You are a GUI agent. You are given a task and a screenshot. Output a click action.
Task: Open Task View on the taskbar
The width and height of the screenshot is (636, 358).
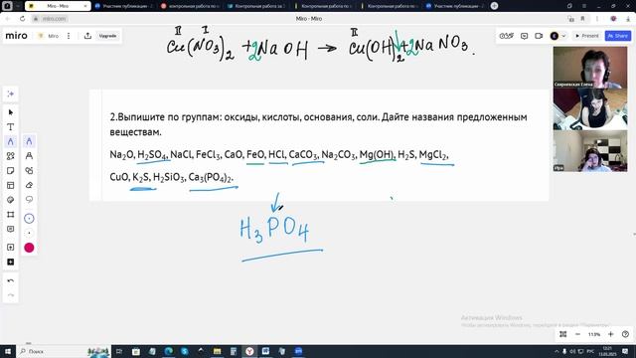pyautogui.click(x=119, y=351)
